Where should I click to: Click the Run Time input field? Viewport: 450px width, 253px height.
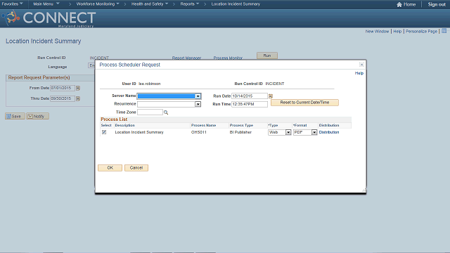[x=250, y=104]
